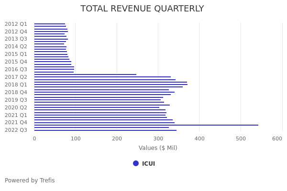Click the 2021 Q1 y-axis label
Screen dimensions: 287x191
[x=16, y=115]
